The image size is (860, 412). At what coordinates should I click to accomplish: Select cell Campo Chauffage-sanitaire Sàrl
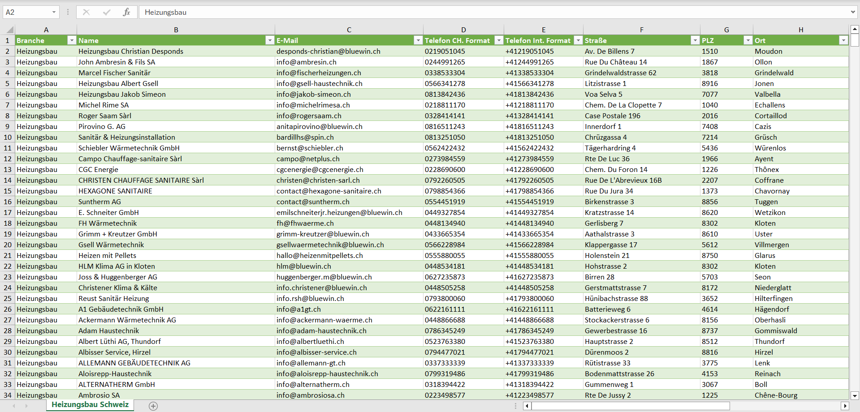click(x=176, y=159)
